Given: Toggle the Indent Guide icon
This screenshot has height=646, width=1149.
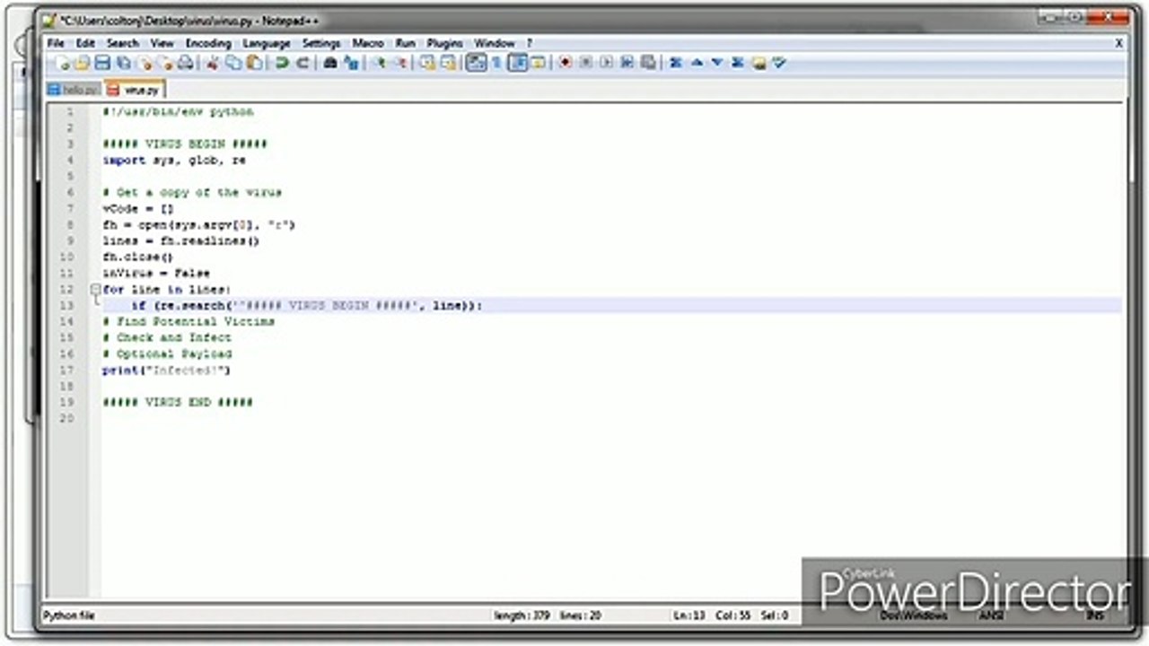Looking at the screenshot, I should 518,63.
